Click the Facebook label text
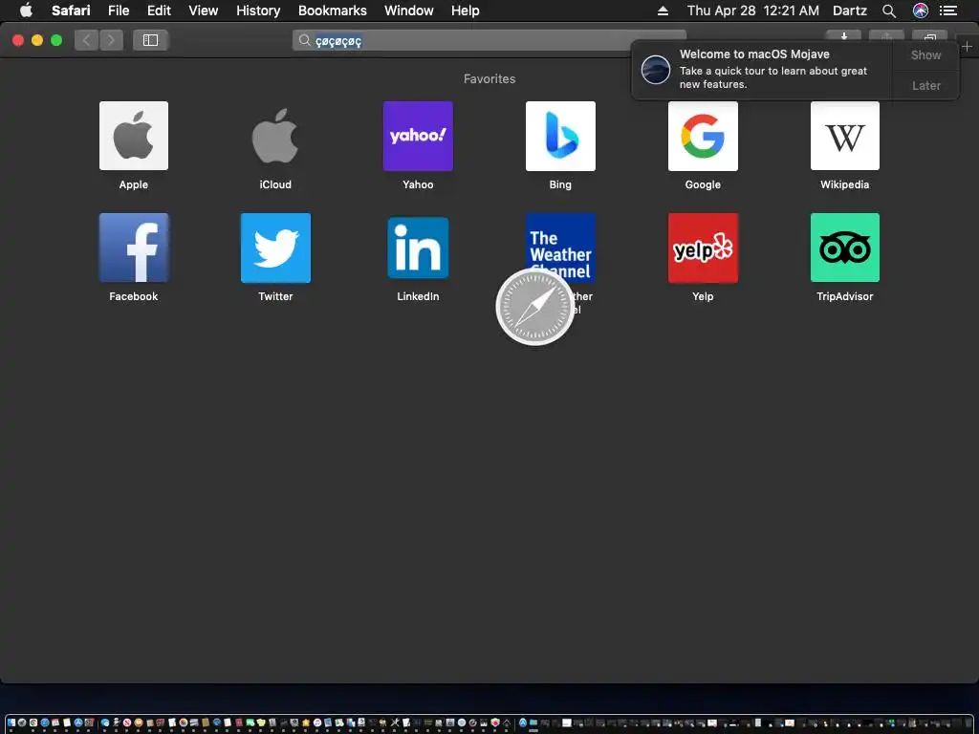The height and width of the screenshot is (734, 979). [x=134, y=296]
